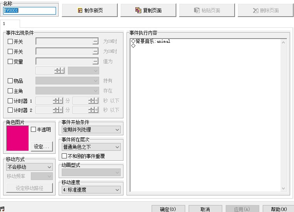The image size is (294, 212).
Task: Open the 移动速度 dropdown (4:标准速度)
Action: pyautogui.click(x=91, y=190)
